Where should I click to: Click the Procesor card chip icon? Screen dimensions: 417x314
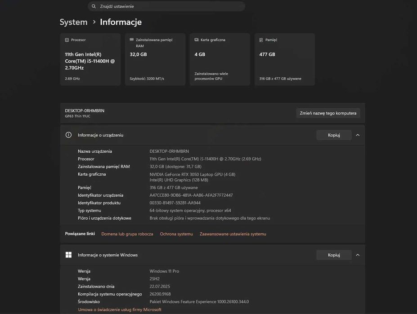click(x=67, y=40)
